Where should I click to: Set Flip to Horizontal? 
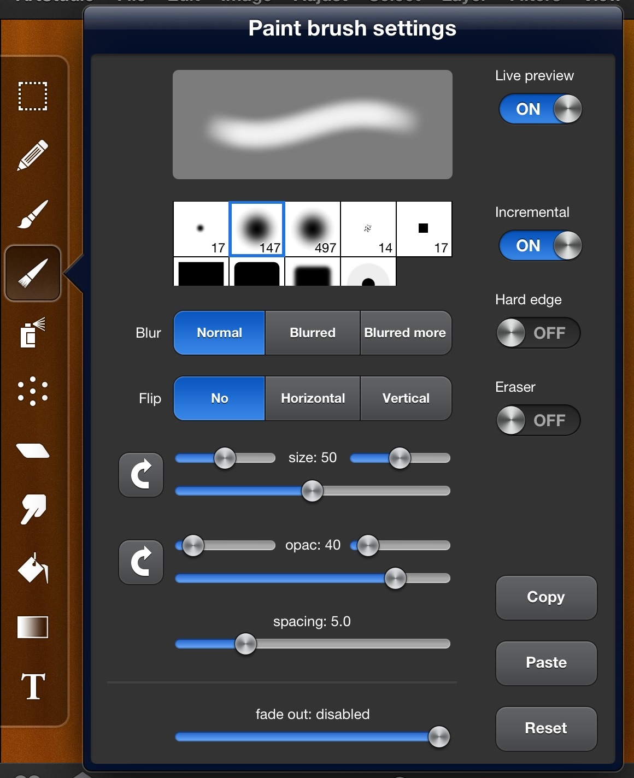(x=313, y=399)
